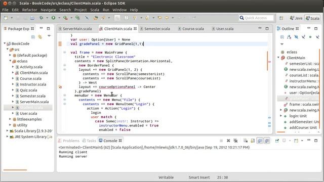Click Open Console icon in Console toolbar

(296, 141)
